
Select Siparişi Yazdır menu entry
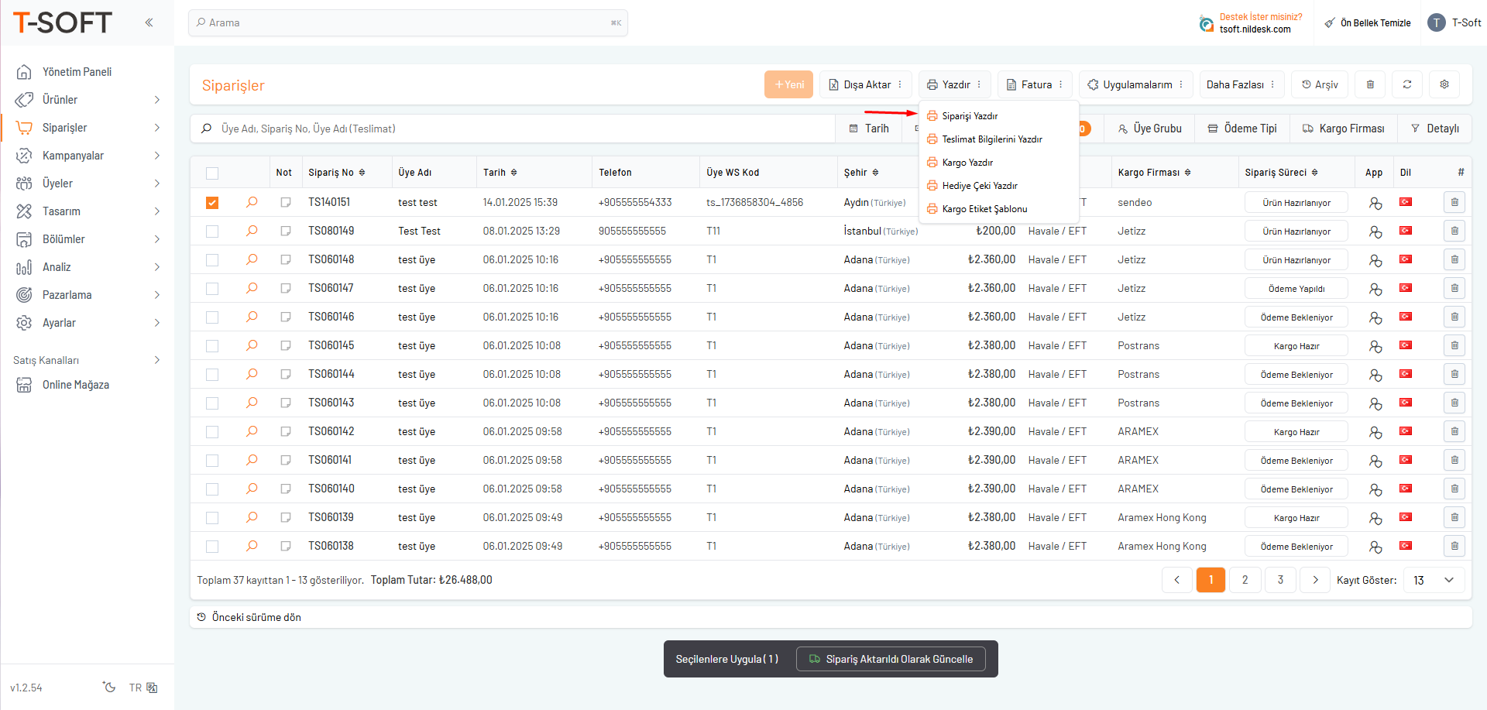(998, 116)
